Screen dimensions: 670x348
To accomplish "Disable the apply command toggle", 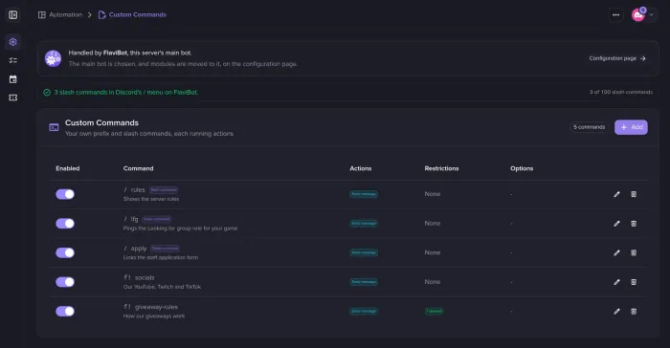I will [65, 252].
